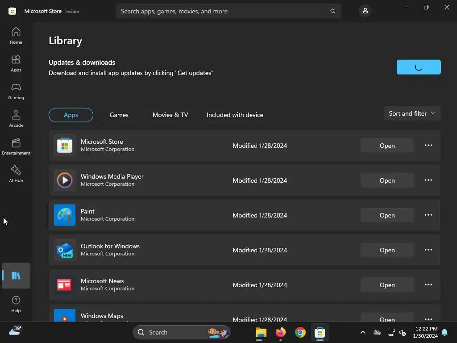Switch to the Movies & TV tab
This screenshot has width=457, height=343.
tap(170, 115)
